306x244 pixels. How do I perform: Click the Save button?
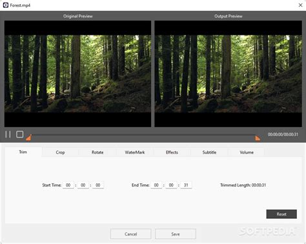click(176, 234)
